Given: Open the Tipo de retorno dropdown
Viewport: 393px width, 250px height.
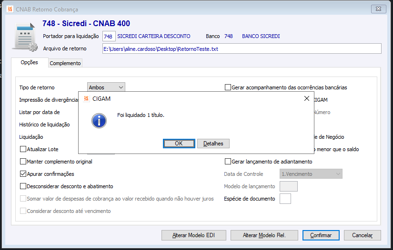Looking at the screenshot, I should 106,87.
